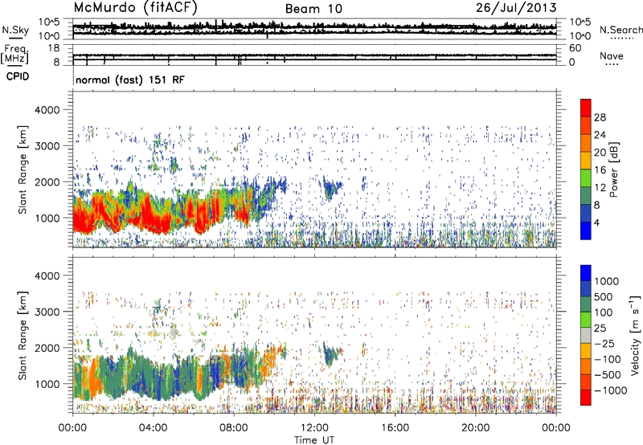
Task: Select the 'CPID' row label
Action: pyautogui.click(x=18, y=76)
